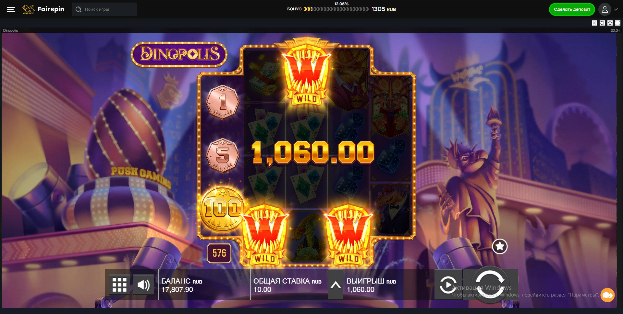The image size is (623, 314).
Task: Switch the game to fullscreen
Action: click(x=618, y=23)
